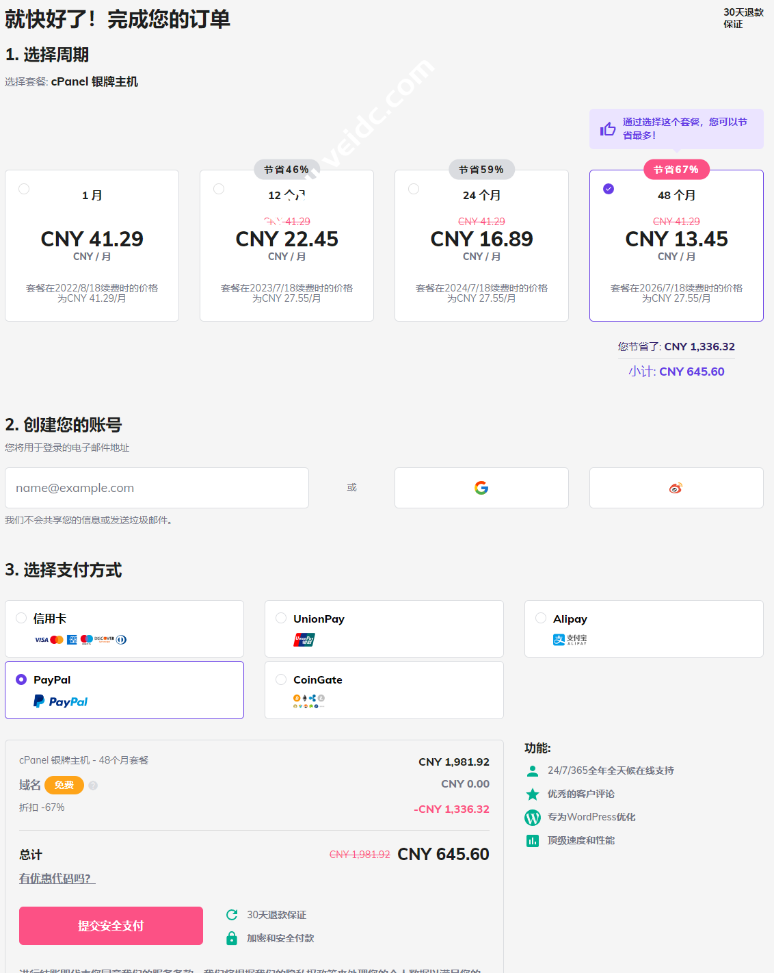Open the 有优惠代码吗? coupon link
Screen dimensions: 774x973
(57, 879)
